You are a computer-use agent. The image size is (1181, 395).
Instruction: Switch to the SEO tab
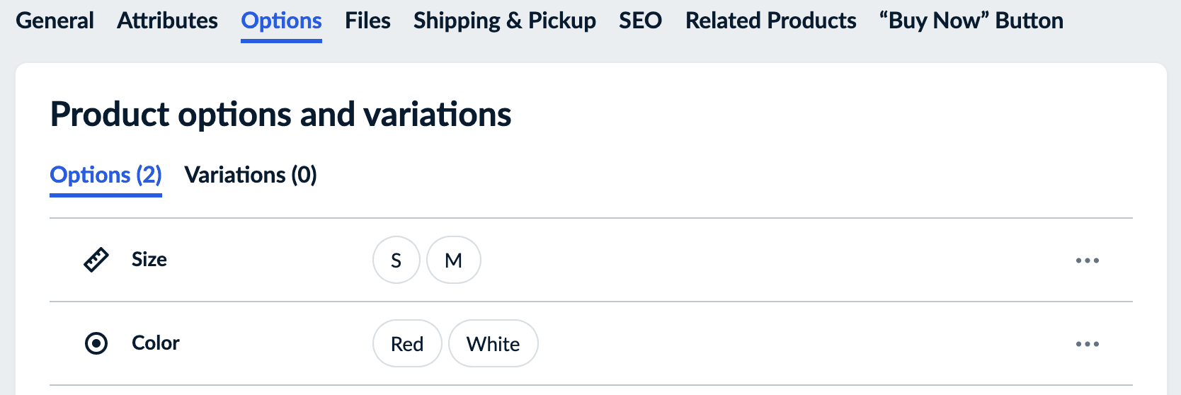point(640,21)
